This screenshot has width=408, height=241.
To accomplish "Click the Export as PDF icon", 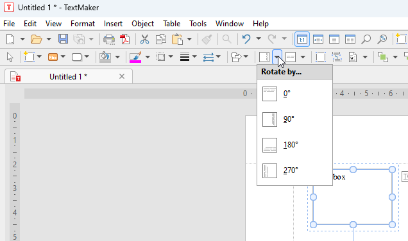I will click(x=125, y=39).
